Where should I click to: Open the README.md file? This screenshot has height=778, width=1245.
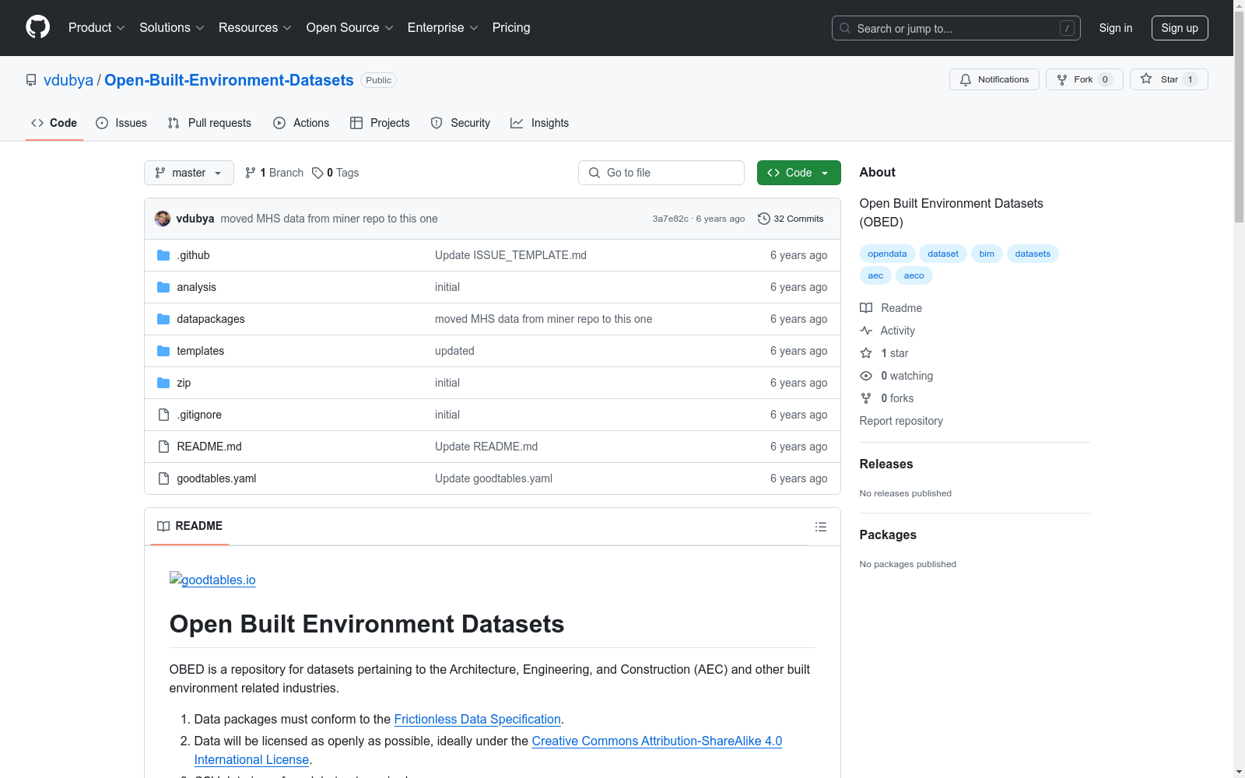click(x=209, y=447)
